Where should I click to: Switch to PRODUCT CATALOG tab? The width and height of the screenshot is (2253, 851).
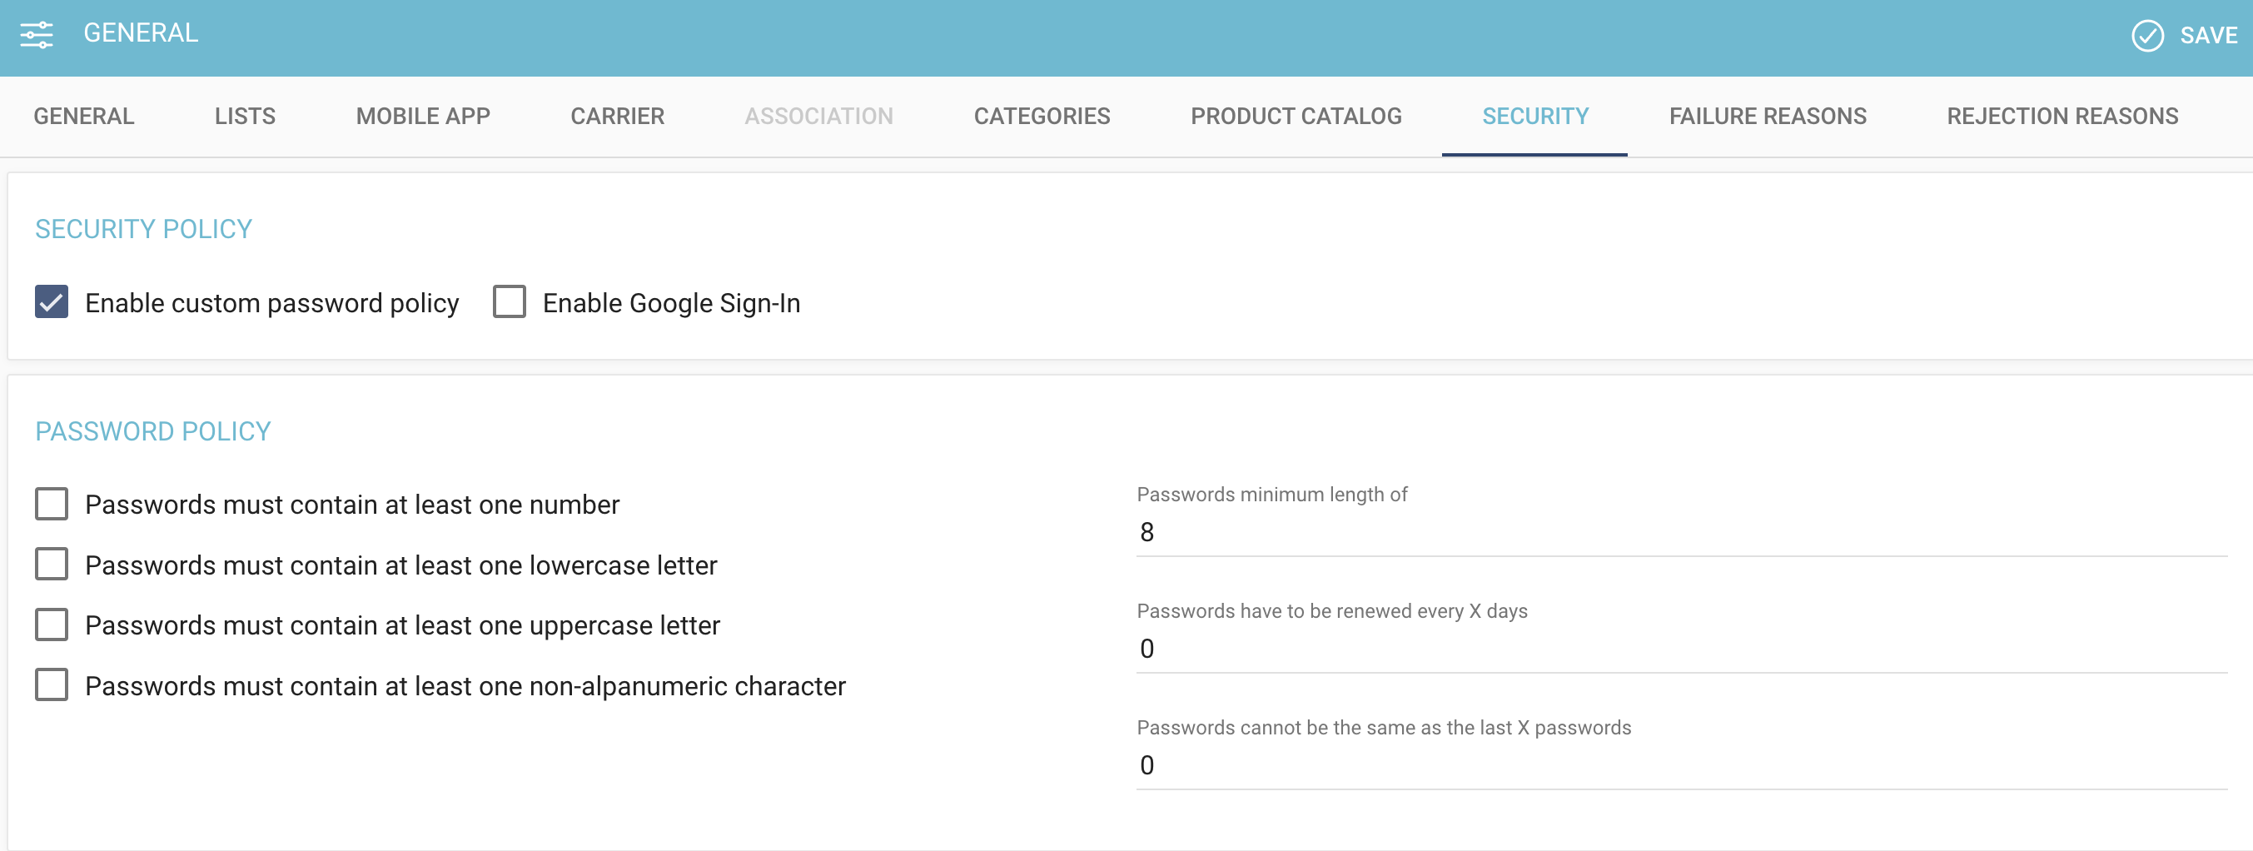click(x=1296, y=117)
